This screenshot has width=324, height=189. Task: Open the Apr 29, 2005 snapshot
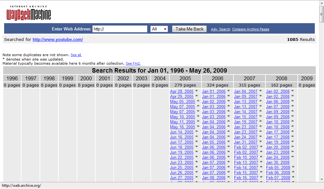click(x=181, y=97)
